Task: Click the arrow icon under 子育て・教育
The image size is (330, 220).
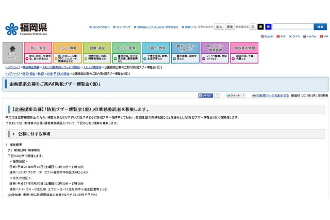Action: click(145, 58)
